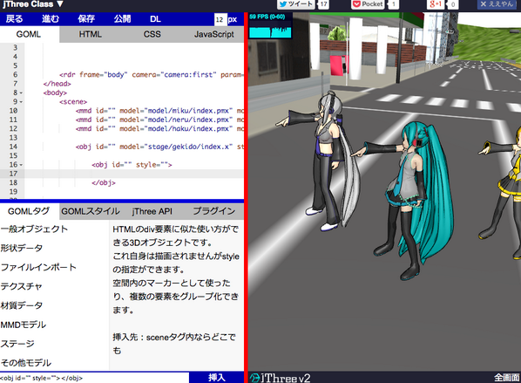
Task: Click the 戻る (undo) button
Action: click(x=14, y=19)
